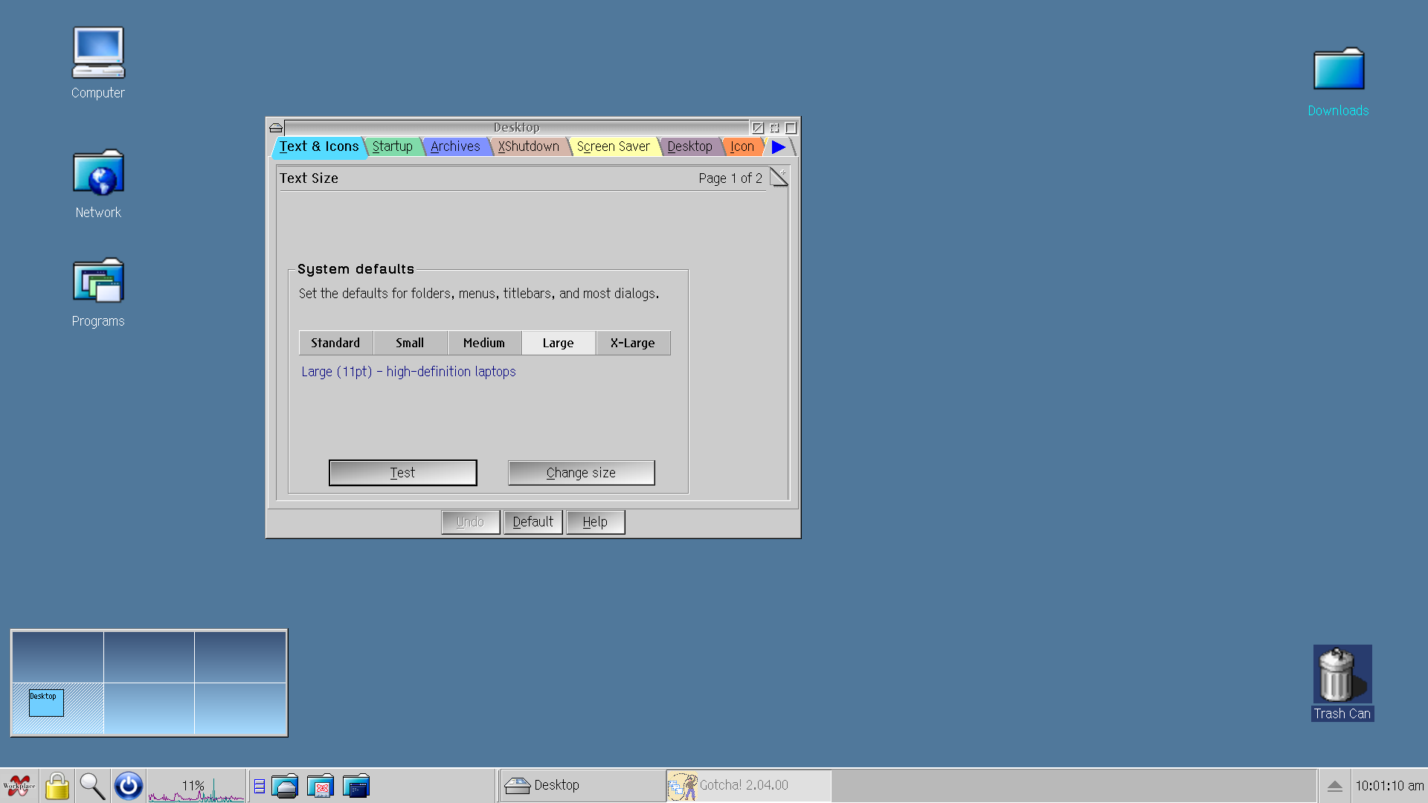1428x803 pixels.
Task: Show more notebook tabs with blue arrow
Action: 779,147
